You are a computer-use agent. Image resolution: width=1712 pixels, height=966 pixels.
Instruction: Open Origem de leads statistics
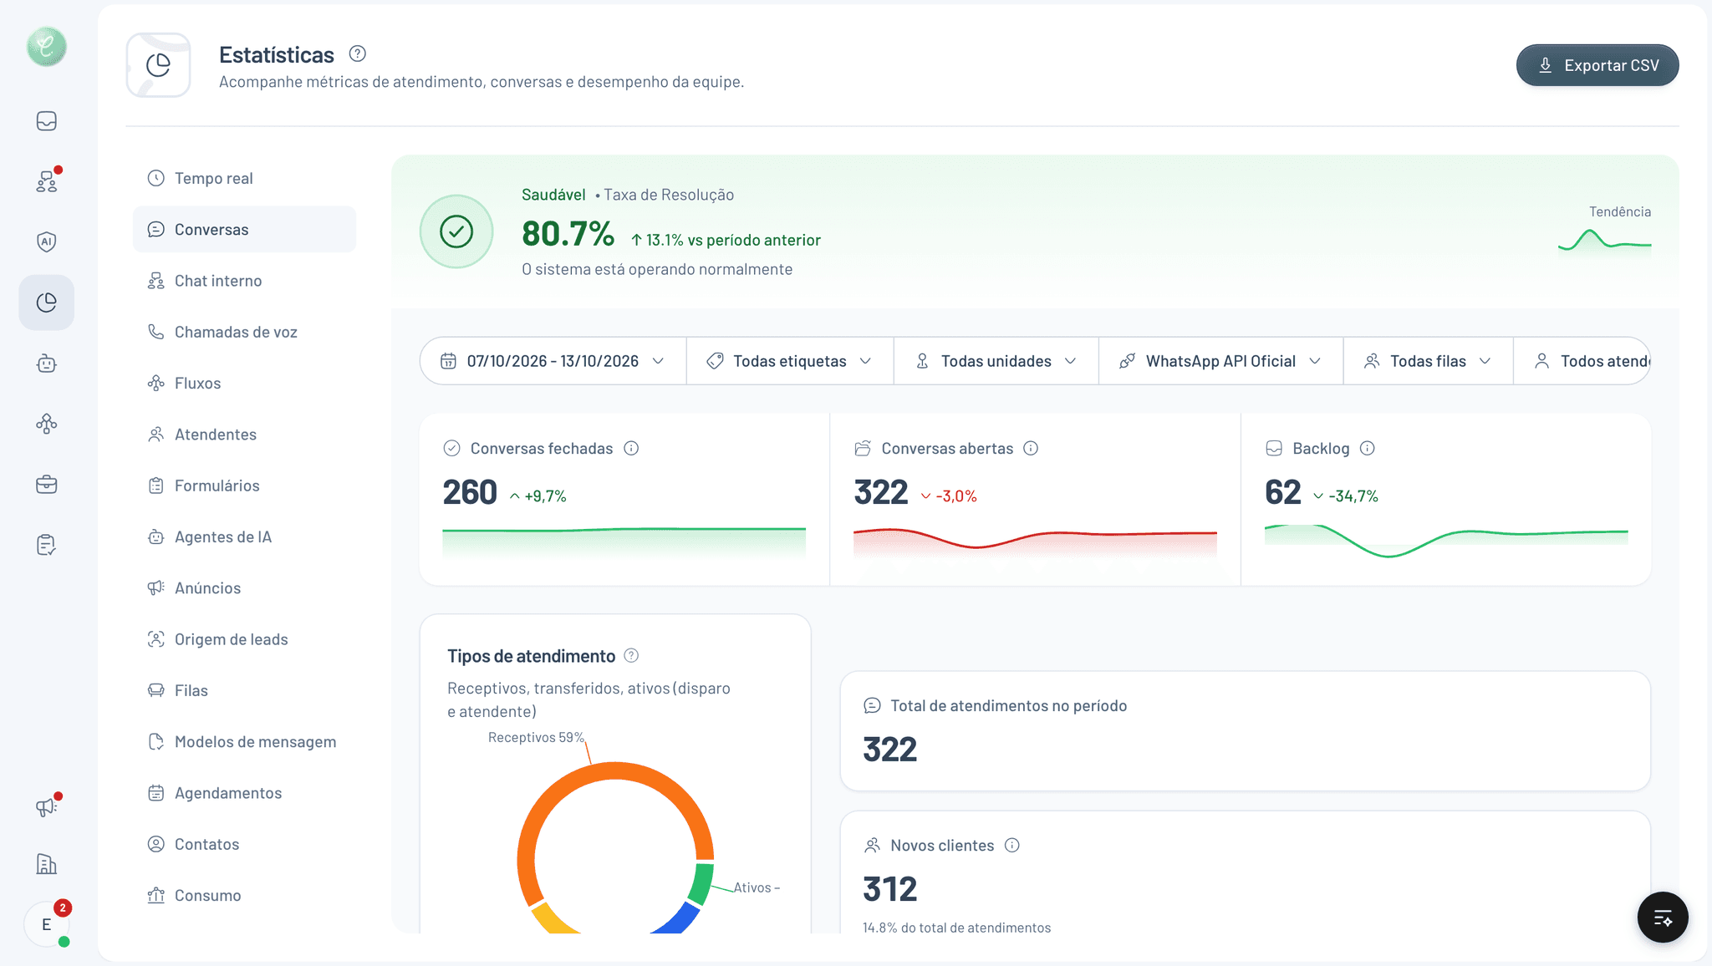(x=244, y=639)
